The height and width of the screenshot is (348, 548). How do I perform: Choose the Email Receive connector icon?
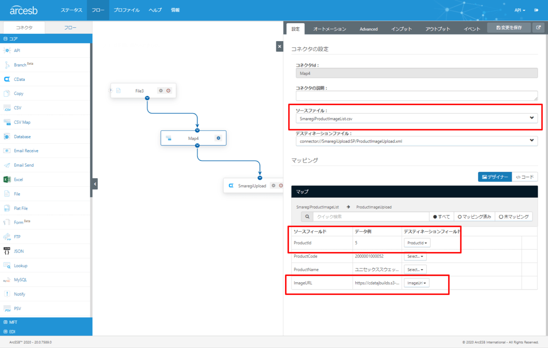[x=7, y=151]
